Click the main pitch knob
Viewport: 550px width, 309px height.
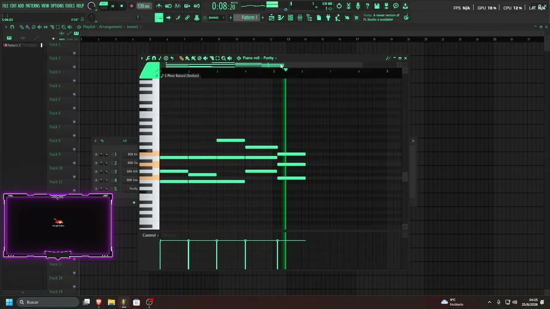[x=91, y=18]
